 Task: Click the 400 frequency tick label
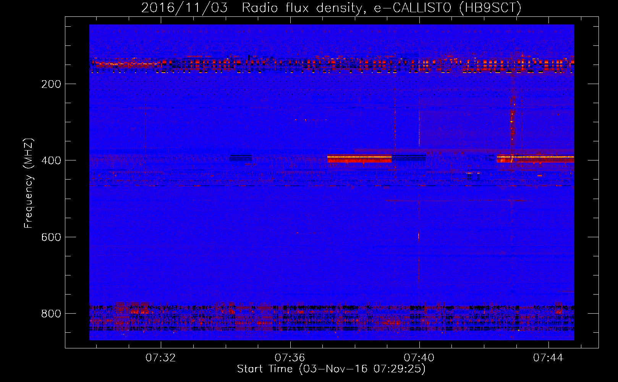51,160
